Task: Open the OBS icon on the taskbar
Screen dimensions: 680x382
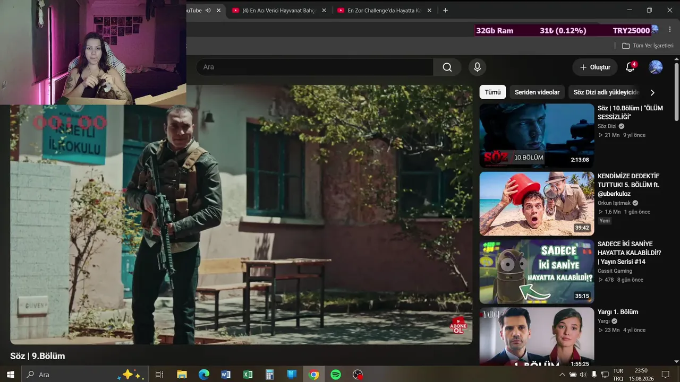Action: 358,375
